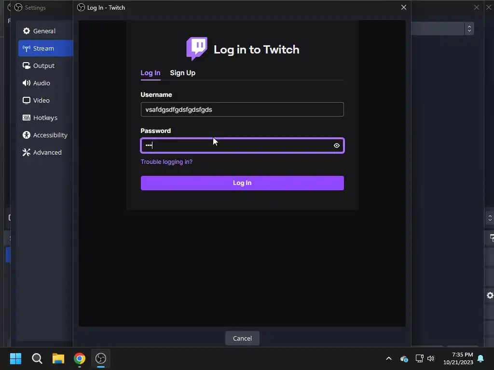Viewport: 494px width, 370px height.
Task: Click the Output monitor icon
Action: [x=27, y=66]
